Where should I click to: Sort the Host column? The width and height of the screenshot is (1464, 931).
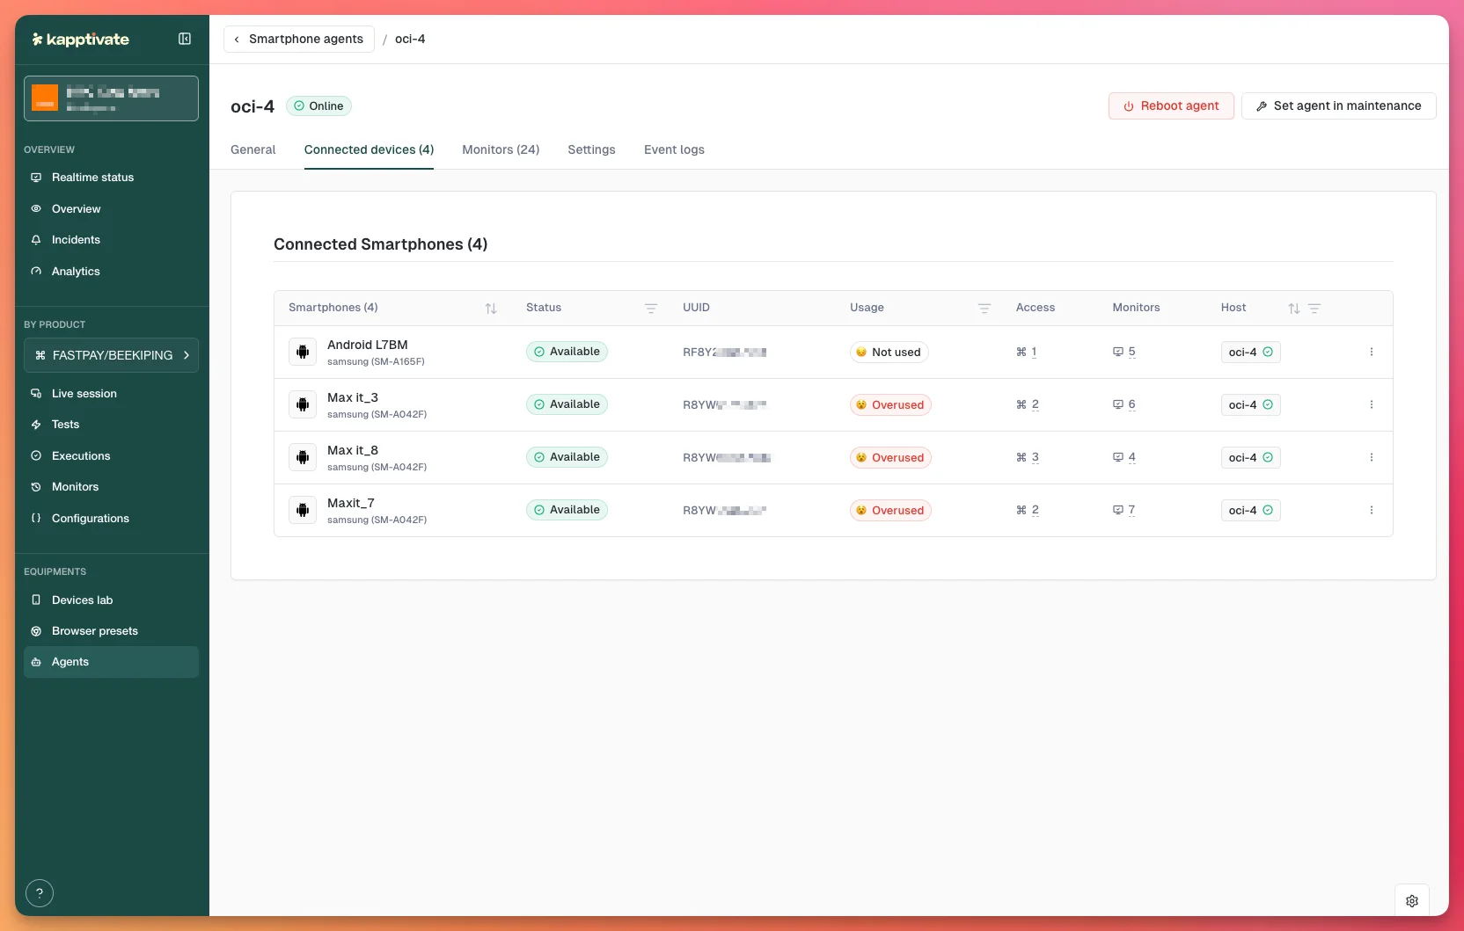point(1293,309)
